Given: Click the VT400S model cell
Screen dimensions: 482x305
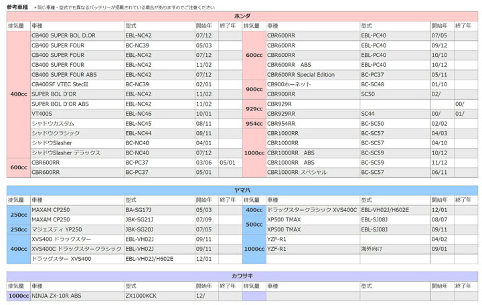Looking at the screenshot, I should 78,114.
